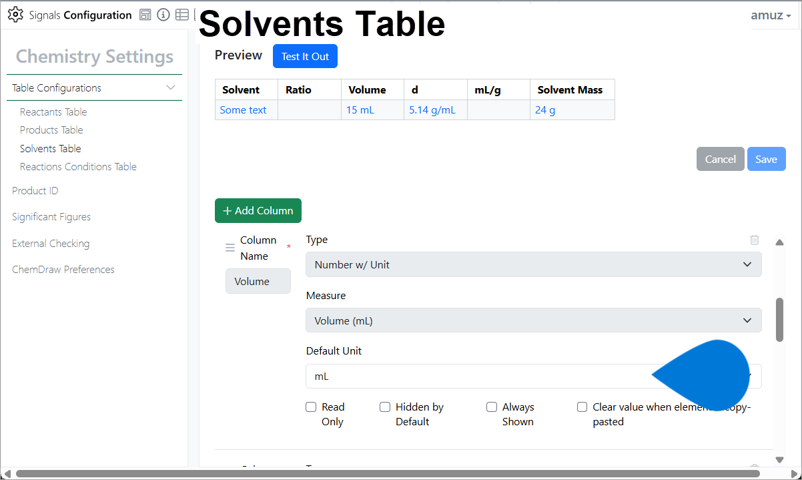Image resolution: width=802 pixels, height=480 pixels.
Task: Enable the Read Only checkbox
Action: click(311, 407)
